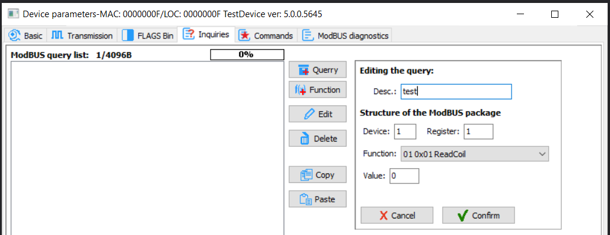Focus the Register number field
Screen dimensions: 610x235
pyautogui.click(x=478, y=131)
